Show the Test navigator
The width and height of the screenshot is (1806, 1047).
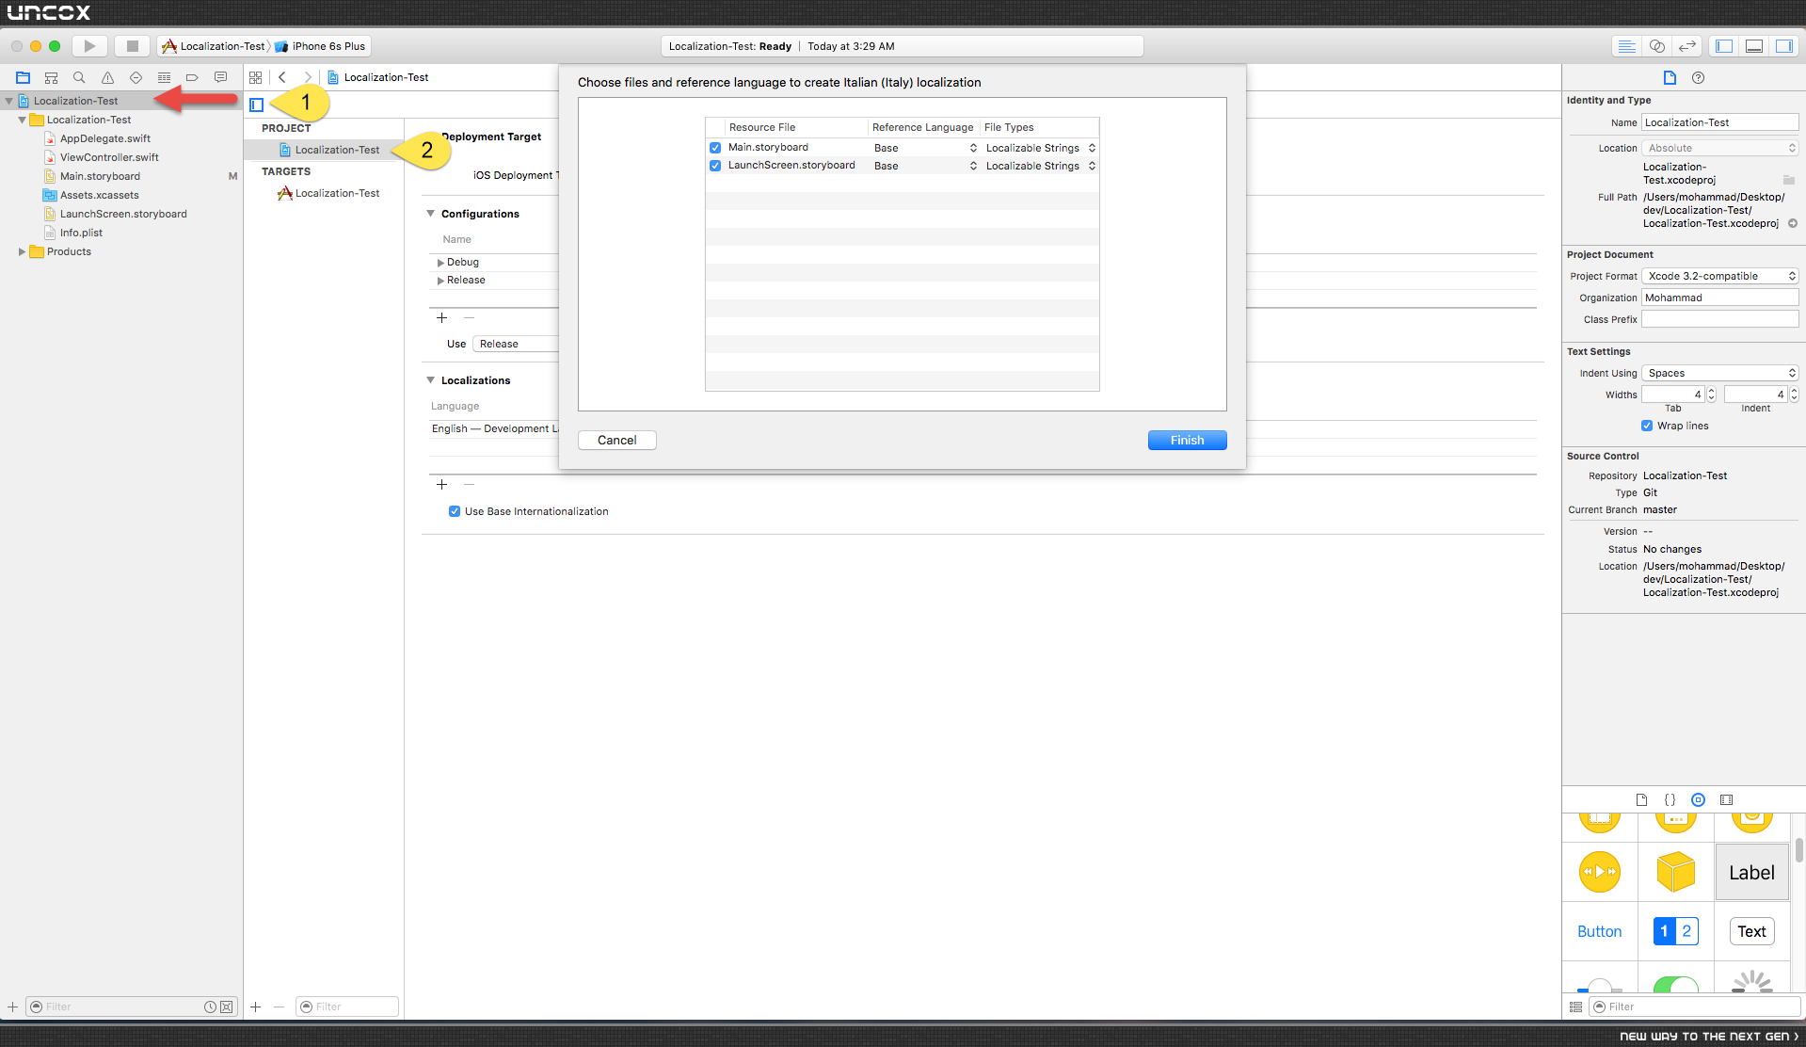pos(136,77)
